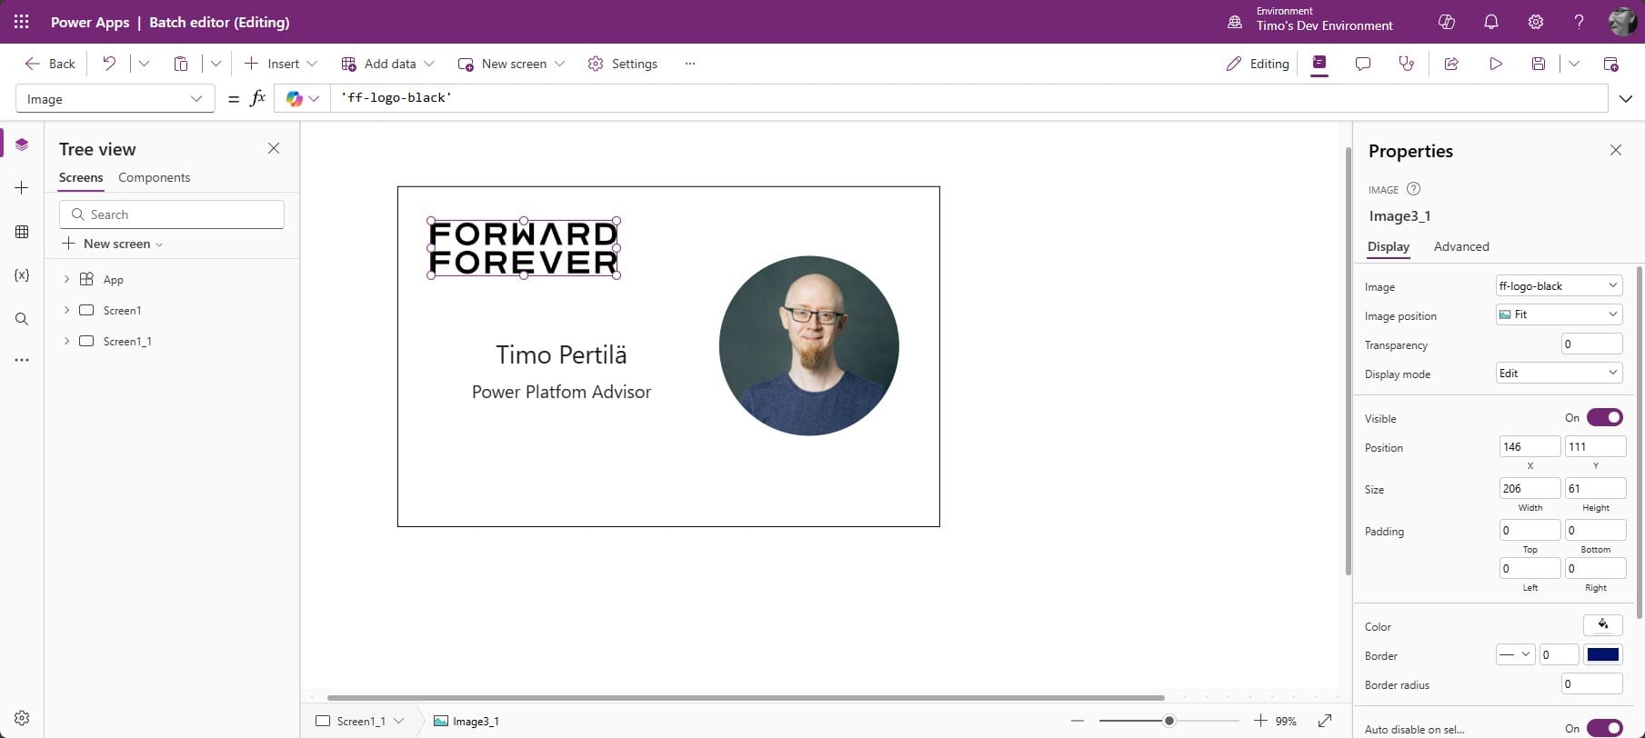Open the save options dropdown arrow
This screenshot has width=1645, height=738.
click(1574, 64)
